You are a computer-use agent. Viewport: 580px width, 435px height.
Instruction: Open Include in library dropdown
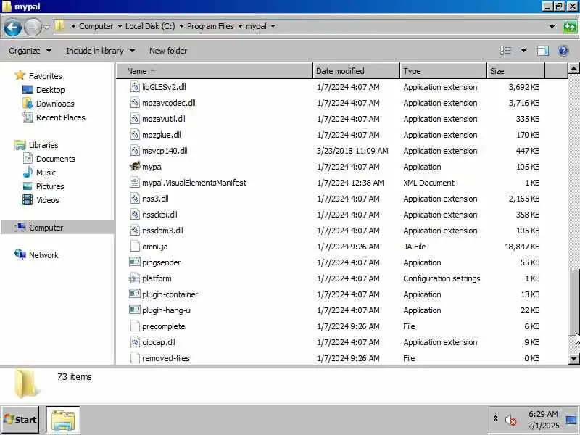[x=100, y=51]
